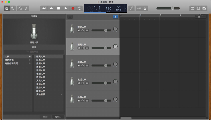Mute the 模糊人声 track
The image size is (211, 120).
click(x=79, y=66)
